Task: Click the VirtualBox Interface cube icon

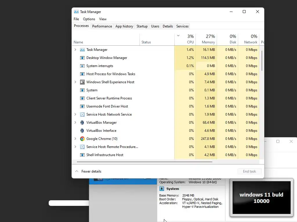Action: coord(82,131)
